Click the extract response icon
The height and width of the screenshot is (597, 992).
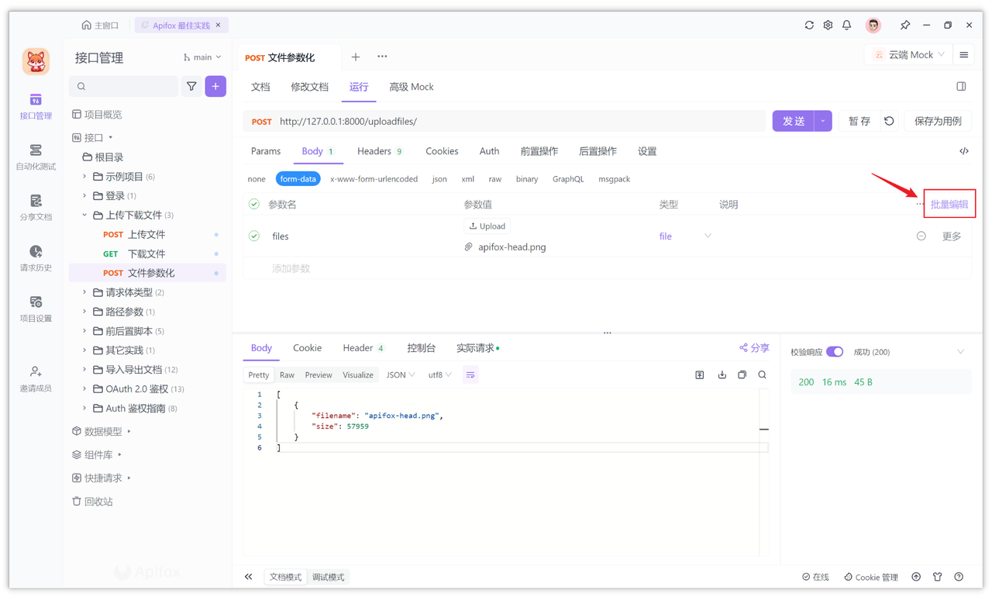click(700, 375)
